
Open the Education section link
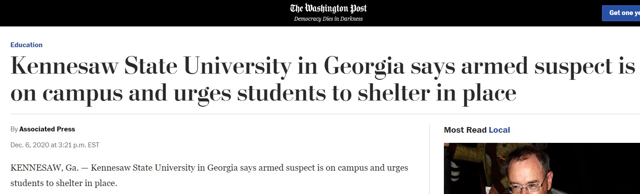pyautogui.click(x=27, y=45)
